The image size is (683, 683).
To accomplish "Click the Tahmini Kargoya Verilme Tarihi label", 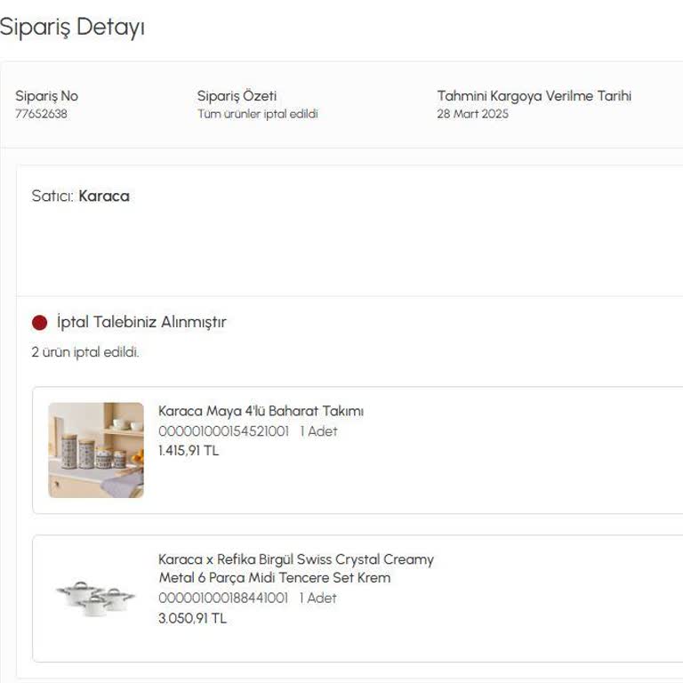I will click(x=534, y=96).
